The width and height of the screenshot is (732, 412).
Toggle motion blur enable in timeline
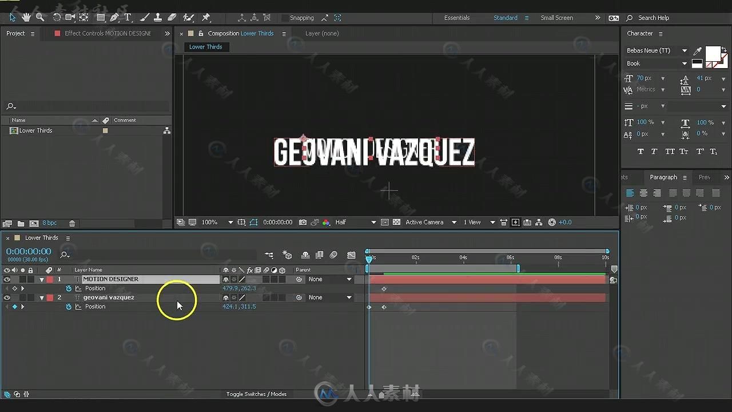(333, 255)
